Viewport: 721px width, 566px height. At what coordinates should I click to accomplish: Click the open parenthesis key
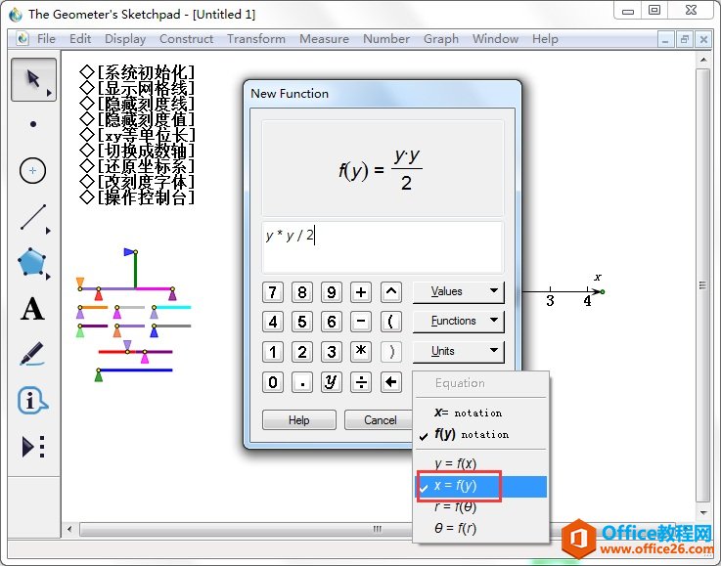tap(391, 322)
